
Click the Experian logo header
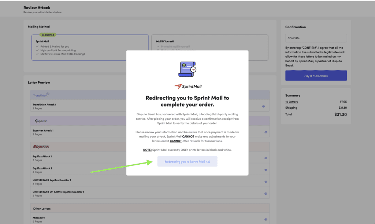click(41, 121)
